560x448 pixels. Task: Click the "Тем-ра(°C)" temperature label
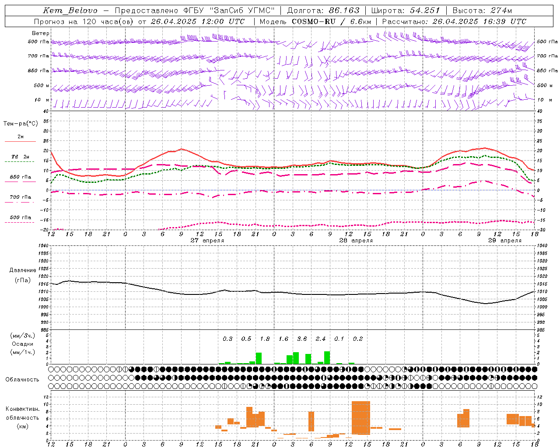click(21, 124)
